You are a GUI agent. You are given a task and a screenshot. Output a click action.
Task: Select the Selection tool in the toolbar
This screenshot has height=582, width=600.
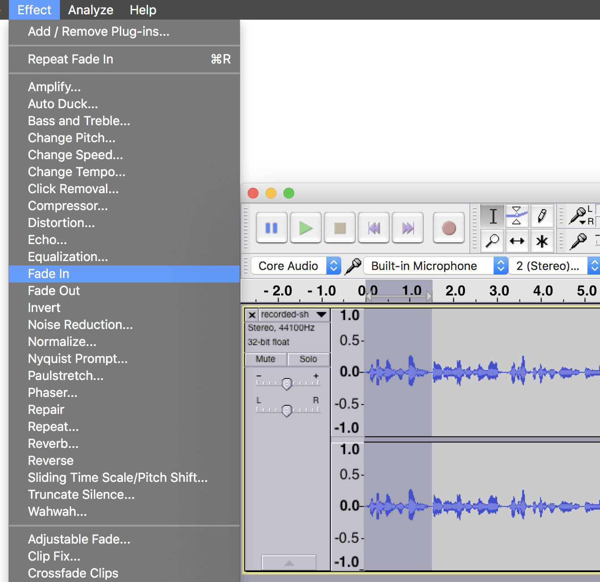(x=492, y=216)
